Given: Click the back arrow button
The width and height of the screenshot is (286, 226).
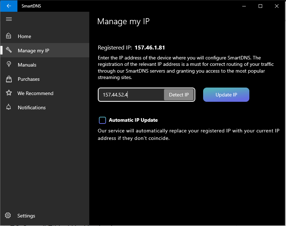Looking at the screenshot, I should 9,6.
